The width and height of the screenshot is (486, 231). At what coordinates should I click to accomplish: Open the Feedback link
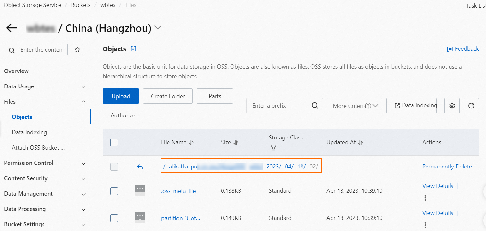pos(463,49)
